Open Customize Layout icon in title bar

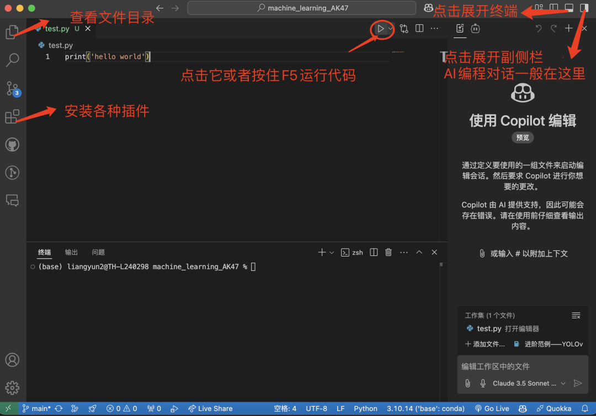coord(539,8)
